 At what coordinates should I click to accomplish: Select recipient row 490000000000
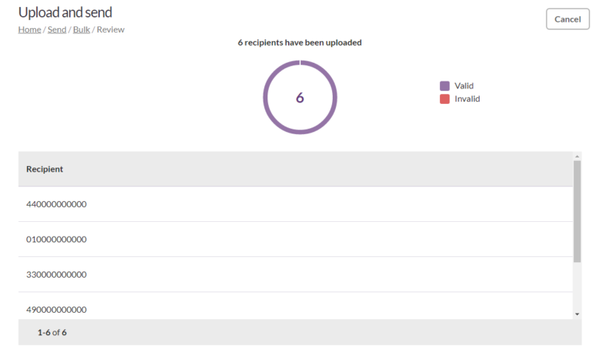click(x=295, y=307)
